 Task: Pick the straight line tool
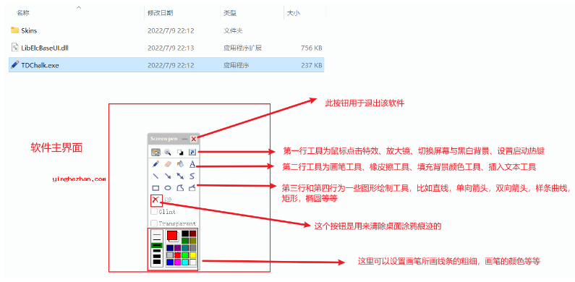point(156,176)
